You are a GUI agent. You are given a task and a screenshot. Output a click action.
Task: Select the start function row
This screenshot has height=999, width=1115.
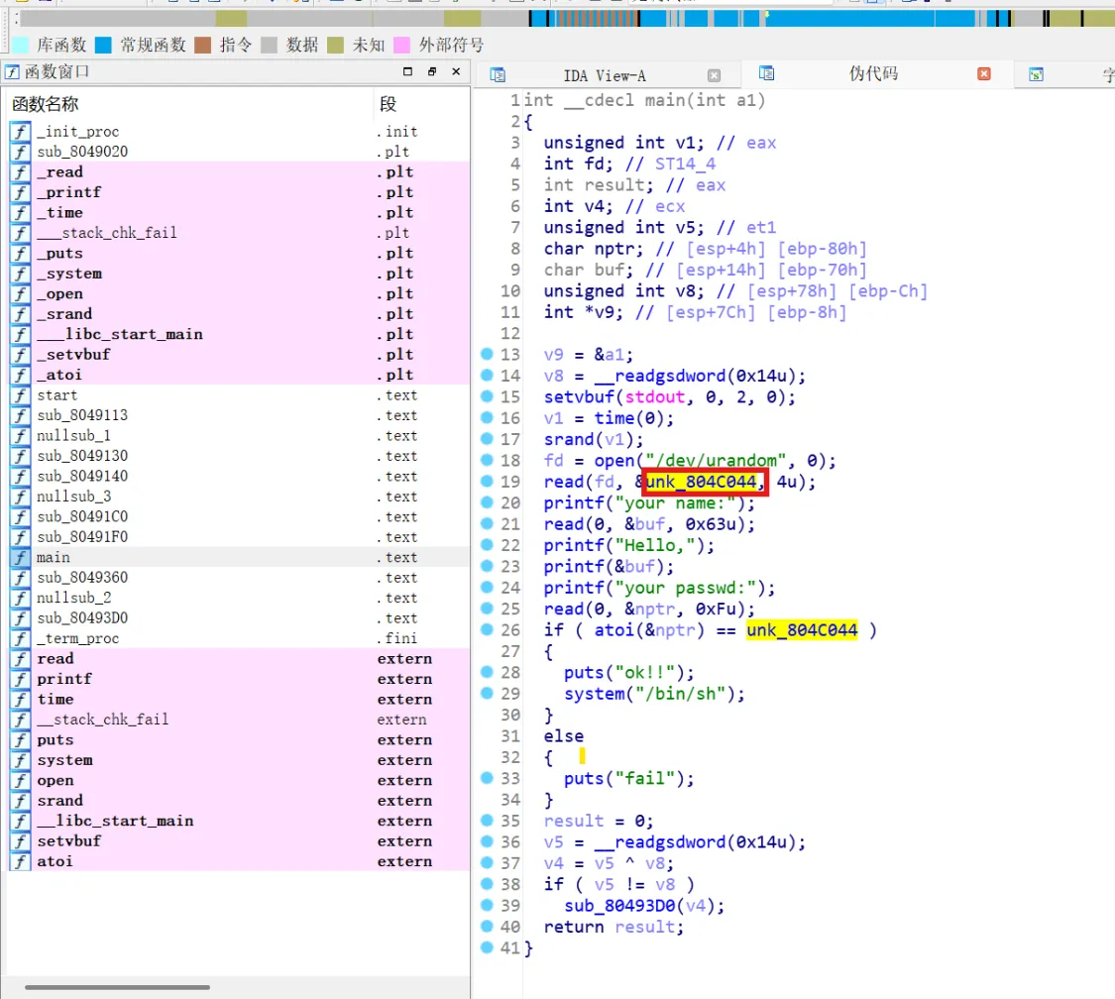click(x=238, y=395)
